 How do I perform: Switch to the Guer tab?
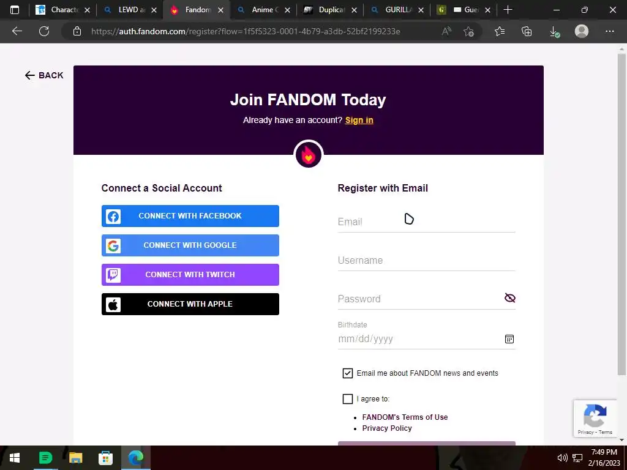tap(464, 10)
